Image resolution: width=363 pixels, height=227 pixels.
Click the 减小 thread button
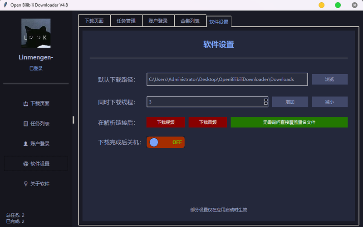(329, 102)
